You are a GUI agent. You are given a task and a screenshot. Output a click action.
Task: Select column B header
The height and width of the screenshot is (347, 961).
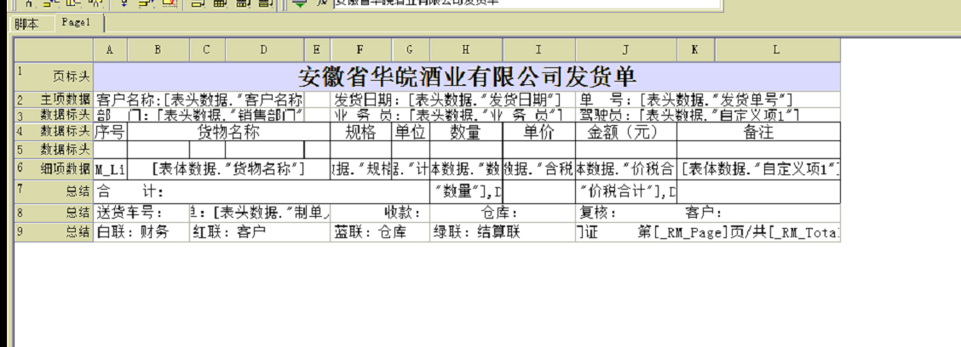[158, 50]
